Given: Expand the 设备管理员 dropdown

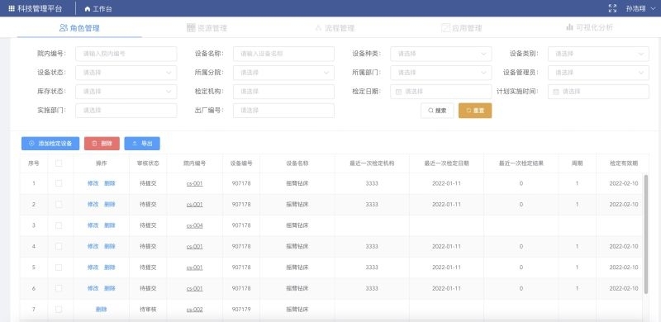Looking at the screenshot, I should pyautogui.click(x=598, y=73).
